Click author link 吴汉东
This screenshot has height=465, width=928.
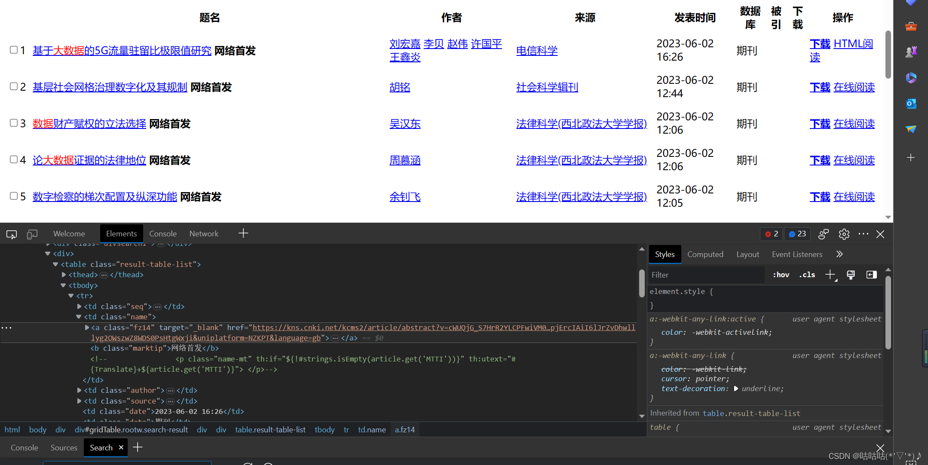point(404,124)
